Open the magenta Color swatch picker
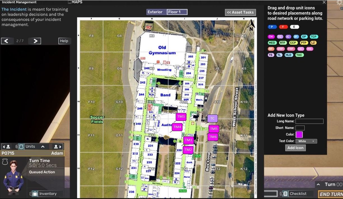This screenshot has height=199, width=343. point(299,135)
